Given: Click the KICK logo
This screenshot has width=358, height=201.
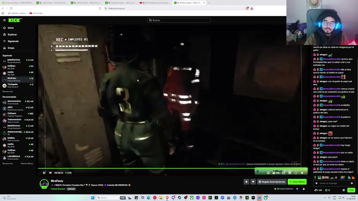Looking at the screenshot, I should [x=15, y=20].
